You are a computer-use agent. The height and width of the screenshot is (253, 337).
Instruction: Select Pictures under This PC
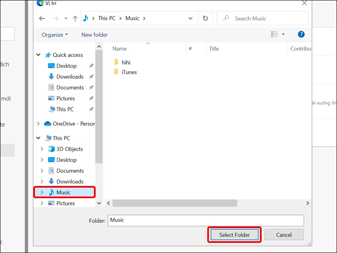(x=66, y=203)
